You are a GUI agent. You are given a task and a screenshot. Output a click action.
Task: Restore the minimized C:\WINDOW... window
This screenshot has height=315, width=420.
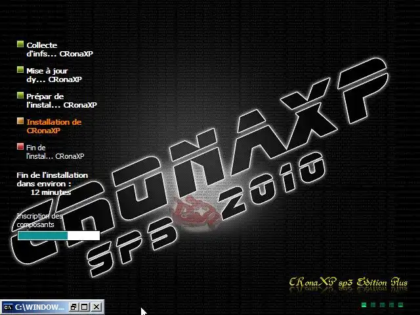point(73,307)
